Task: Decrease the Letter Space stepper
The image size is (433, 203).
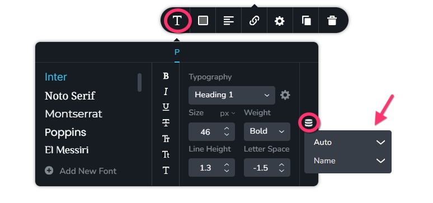Action: click(281, 171)
